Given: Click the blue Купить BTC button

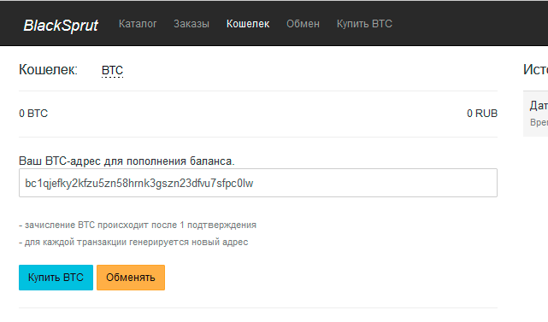Looking at the screenshot, I should coord(56,278).
